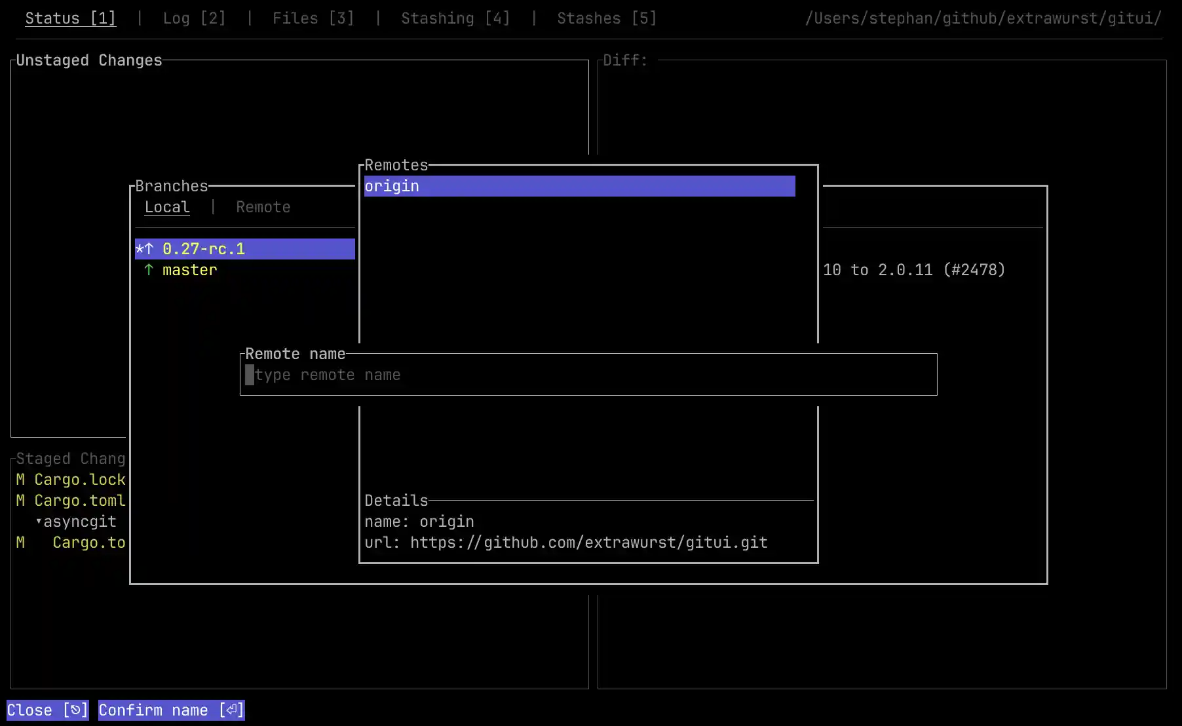Collapse the asyncgit folder triangle

[39, 522]
